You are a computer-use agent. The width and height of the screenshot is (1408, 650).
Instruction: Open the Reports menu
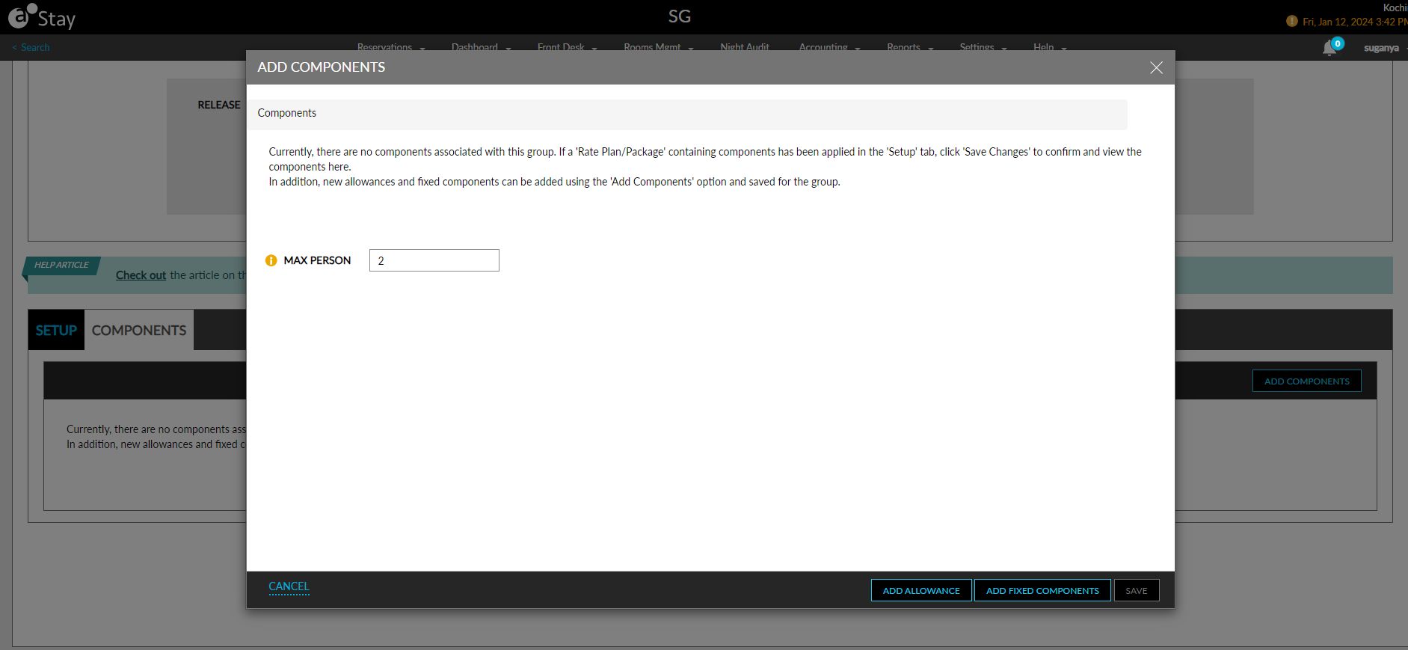(x=903, y=47)
